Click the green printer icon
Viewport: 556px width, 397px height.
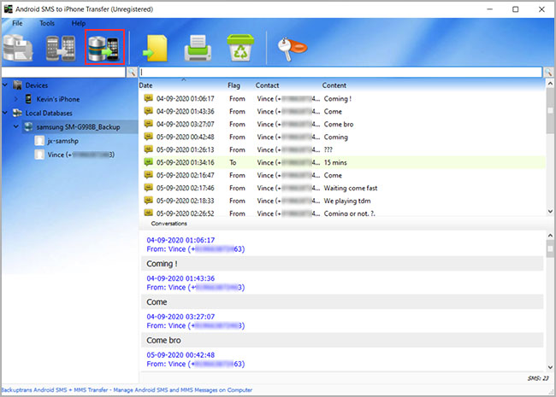(198, 49)
